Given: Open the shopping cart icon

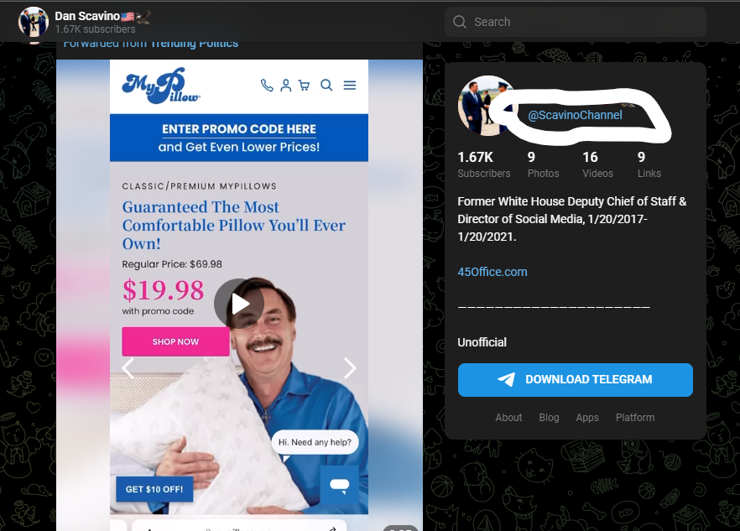Looking at the screenshot, I should (x=305, y=85).
